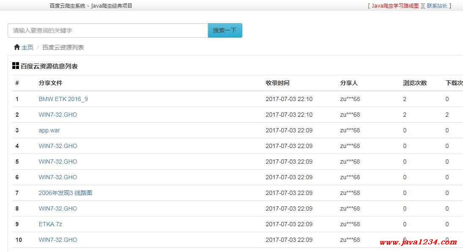Open WIN7-32.GHO link in row 6

click(58, 177)
